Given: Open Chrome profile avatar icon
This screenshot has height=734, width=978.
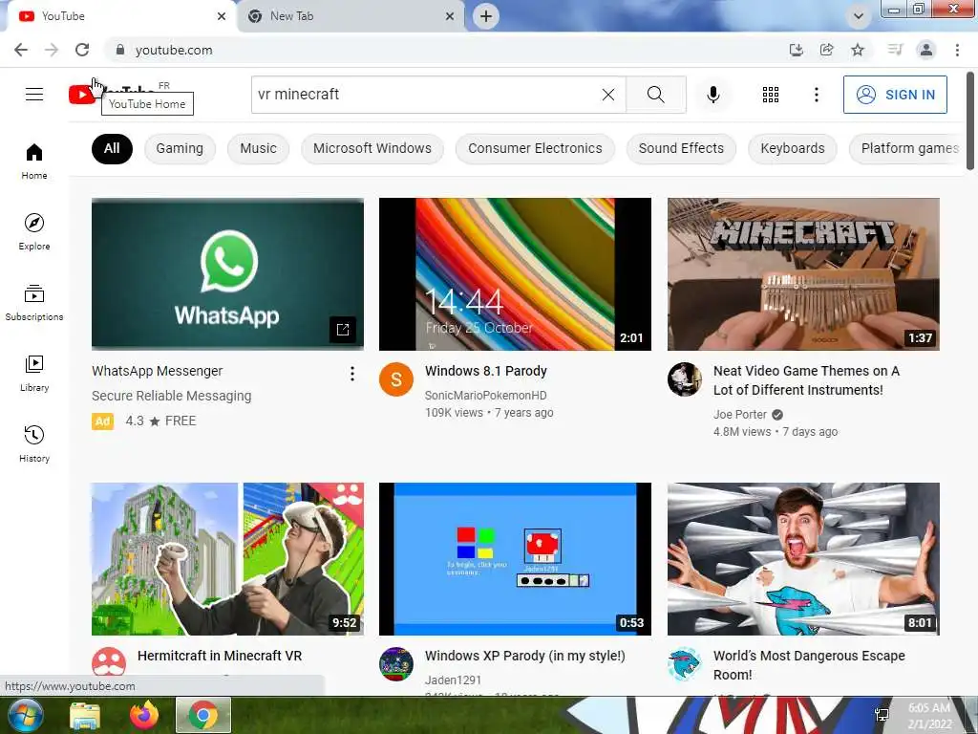Looking at the screenshot, I should tap(926, 50).
